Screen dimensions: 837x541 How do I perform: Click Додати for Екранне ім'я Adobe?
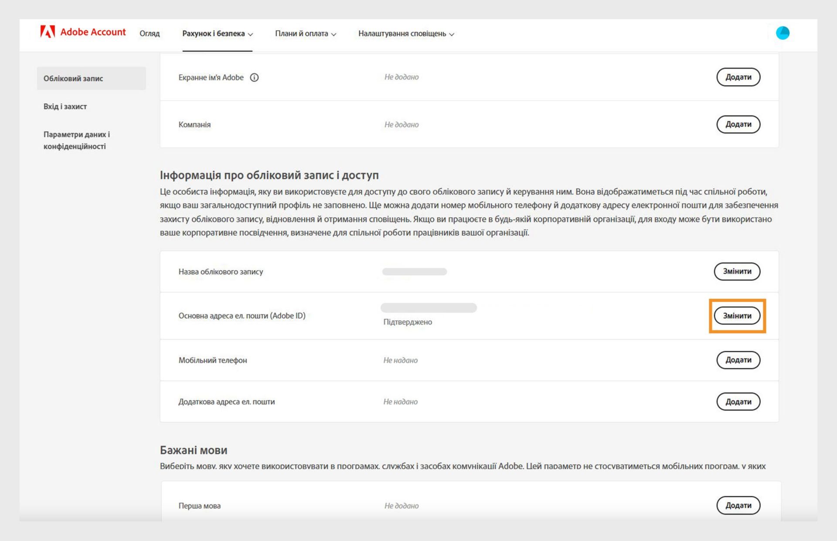(x=738, y=77)
